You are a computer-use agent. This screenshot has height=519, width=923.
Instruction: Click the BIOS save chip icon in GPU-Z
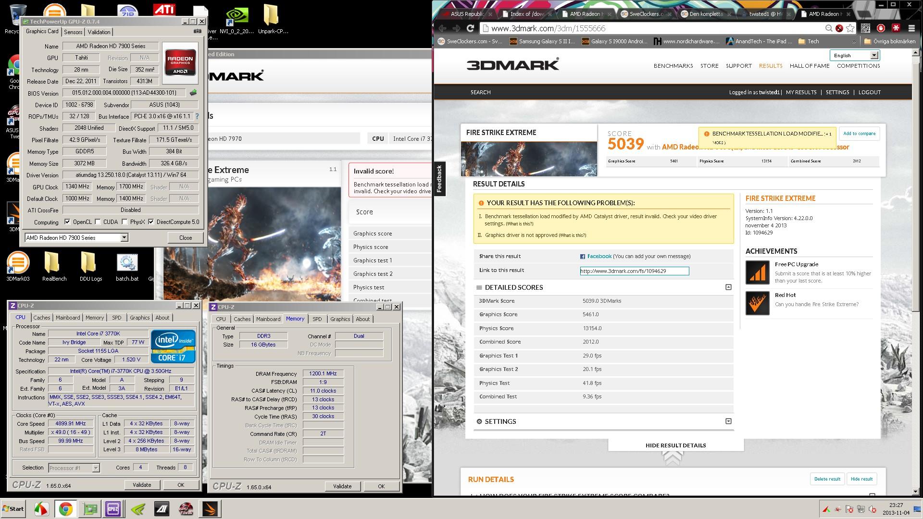point(193,93)
